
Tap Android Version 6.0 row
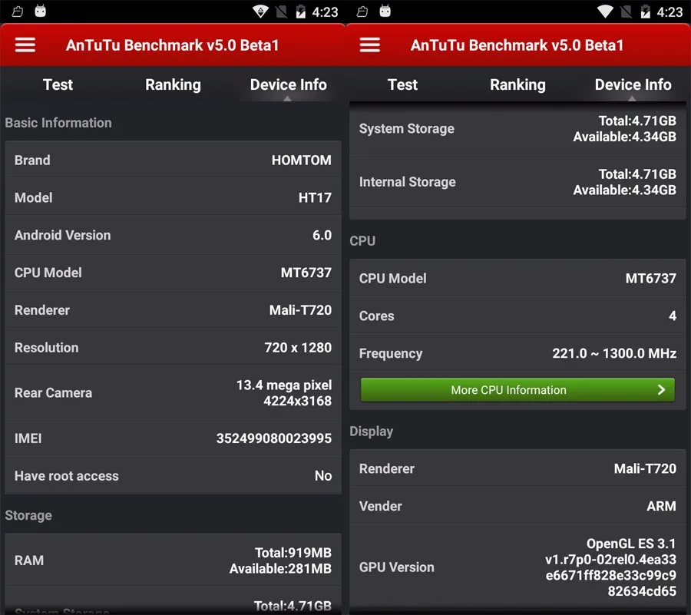173,234
